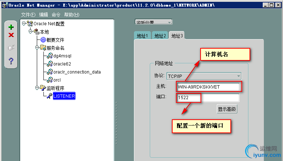Screen dimensions: 283x161
Task: Collapse the 监听程序 folder node
Action: click(x=37, y=88)
